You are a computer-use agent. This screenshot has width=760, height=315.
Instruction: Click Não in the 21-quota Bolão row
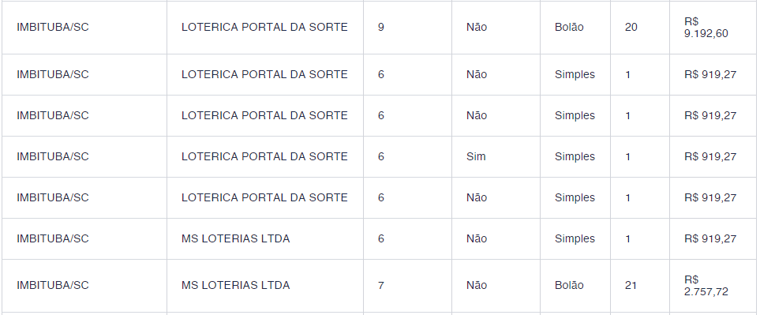click(477, 286)
